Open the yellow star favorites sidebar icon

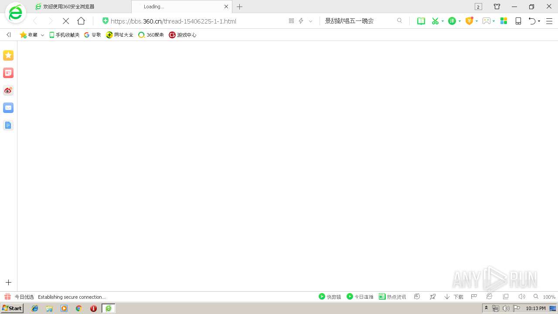click(8, 55)
